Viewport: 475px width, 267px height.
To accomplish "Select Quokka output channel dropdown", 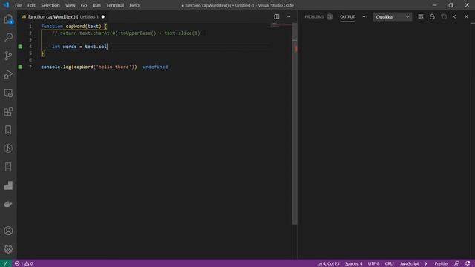I will pyautogui.click(x=393, y=17).
